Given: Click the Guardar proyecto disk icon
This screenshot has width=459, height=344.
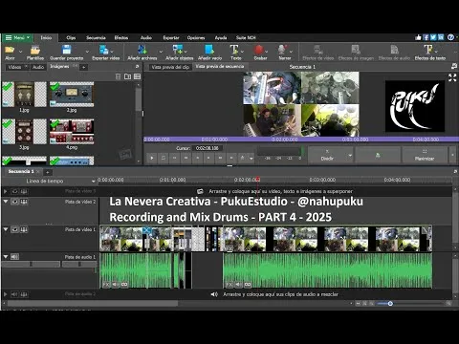Looking at the screenshot, I should coord(66,50).
